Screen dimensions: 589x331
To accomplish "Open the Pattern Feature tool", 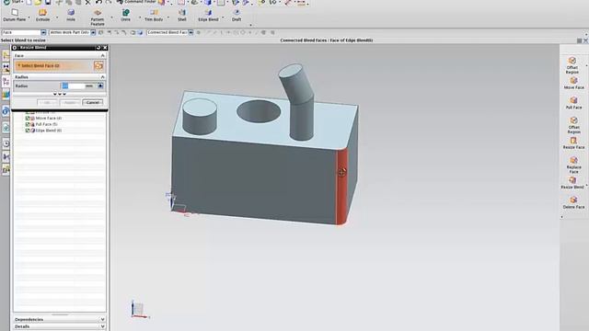I will (x=98, y=17).
